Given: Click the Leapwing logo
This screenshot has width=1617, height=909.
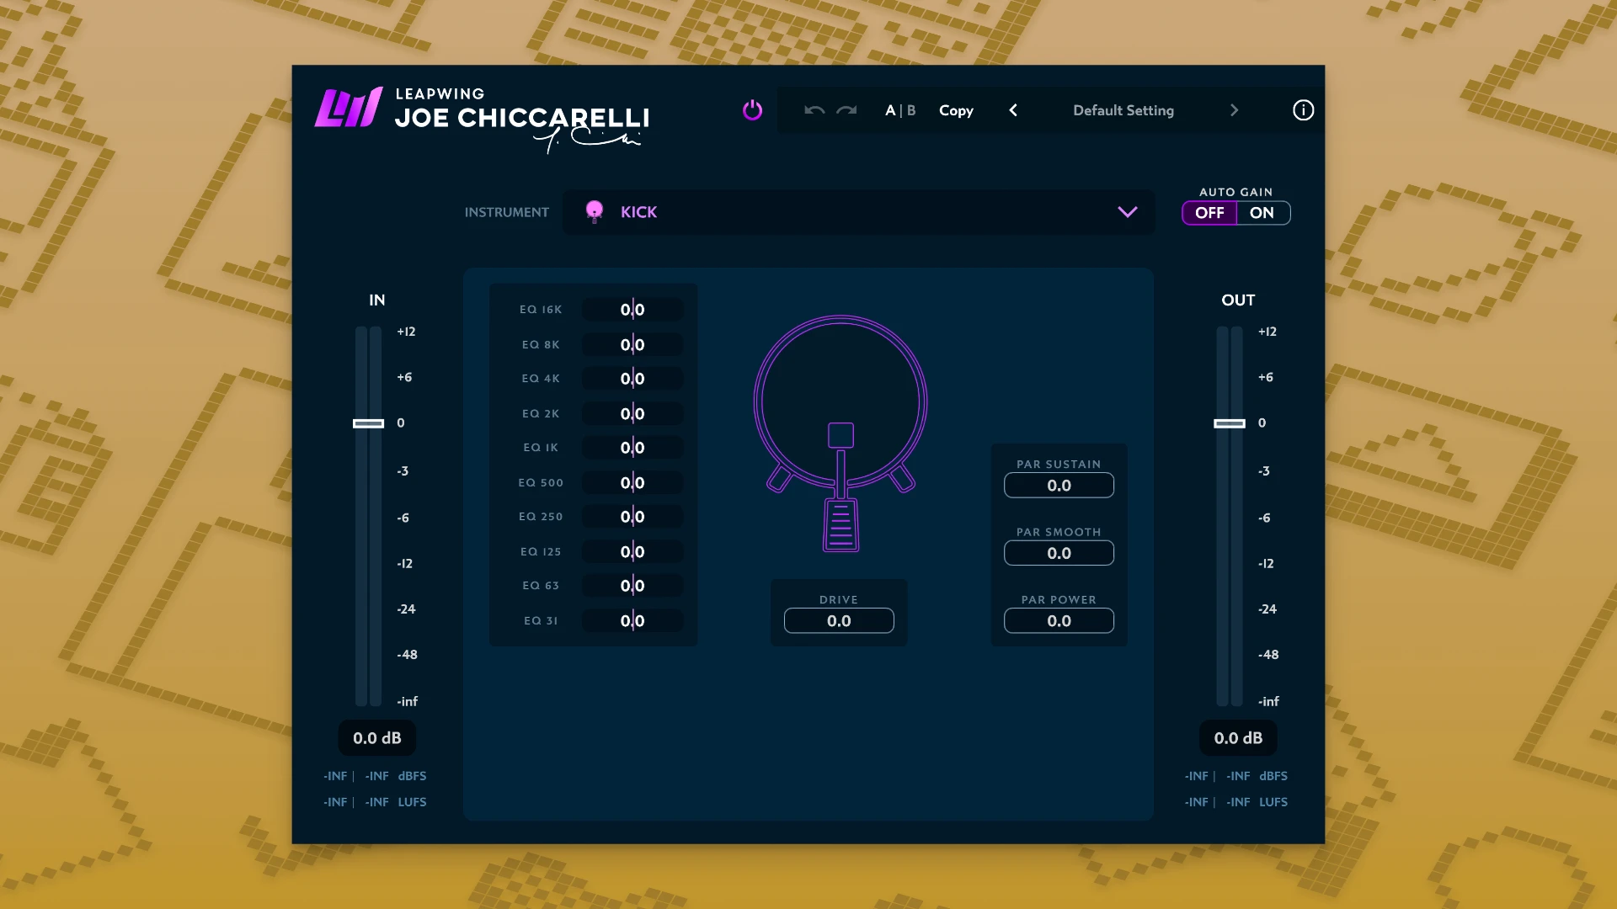Looking at the screenshot, I should 349,108.
